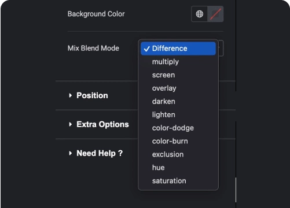Expand the Need Help ? section arrow
The height and width of the screenshot is (208, 290).
71,153
